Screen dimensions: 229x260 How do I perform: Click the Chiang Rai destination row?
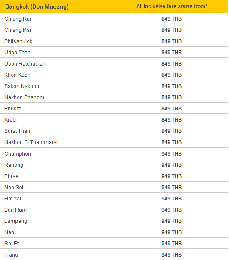114,19
